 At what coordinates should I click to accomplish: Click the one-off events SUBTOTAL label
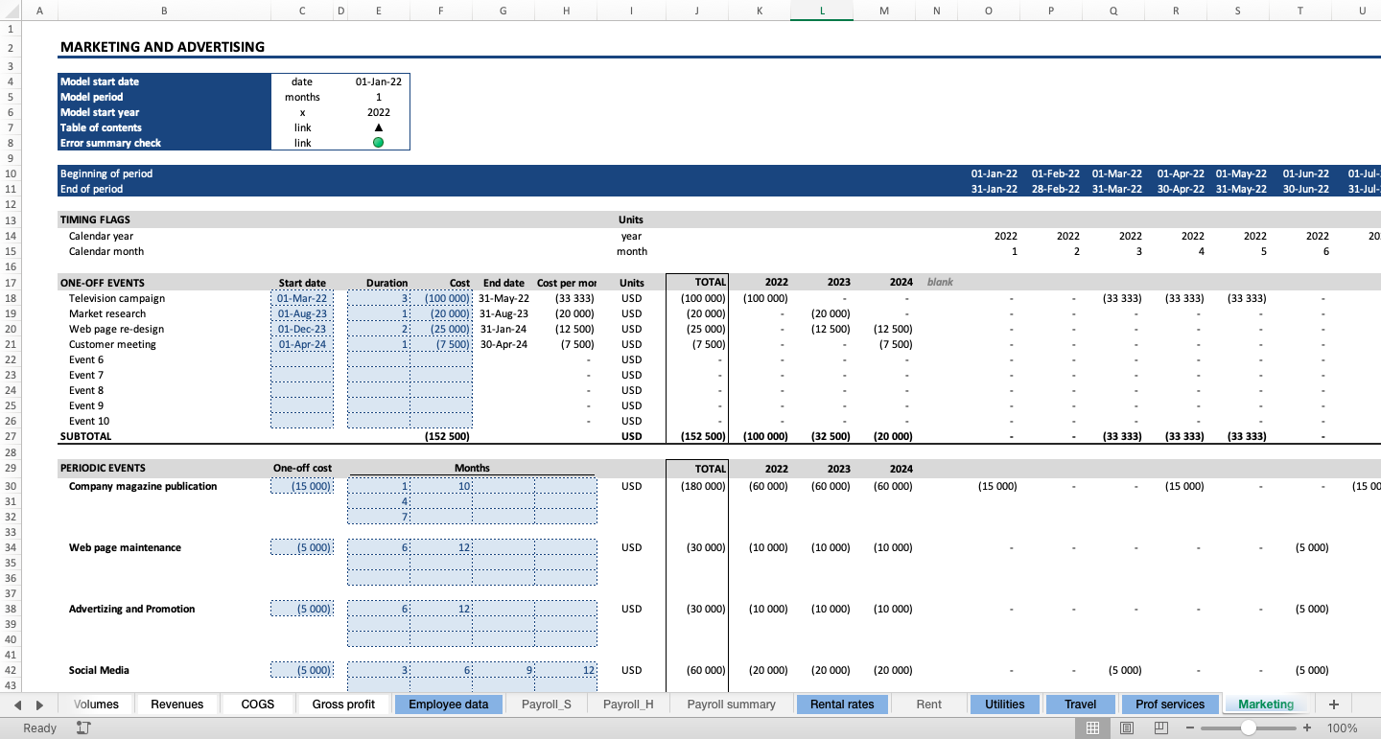tap(85, 436)
